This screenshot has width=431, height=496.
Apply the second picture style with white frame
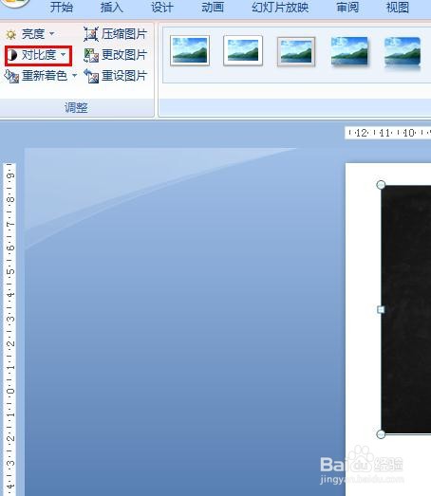click(243, 50)
